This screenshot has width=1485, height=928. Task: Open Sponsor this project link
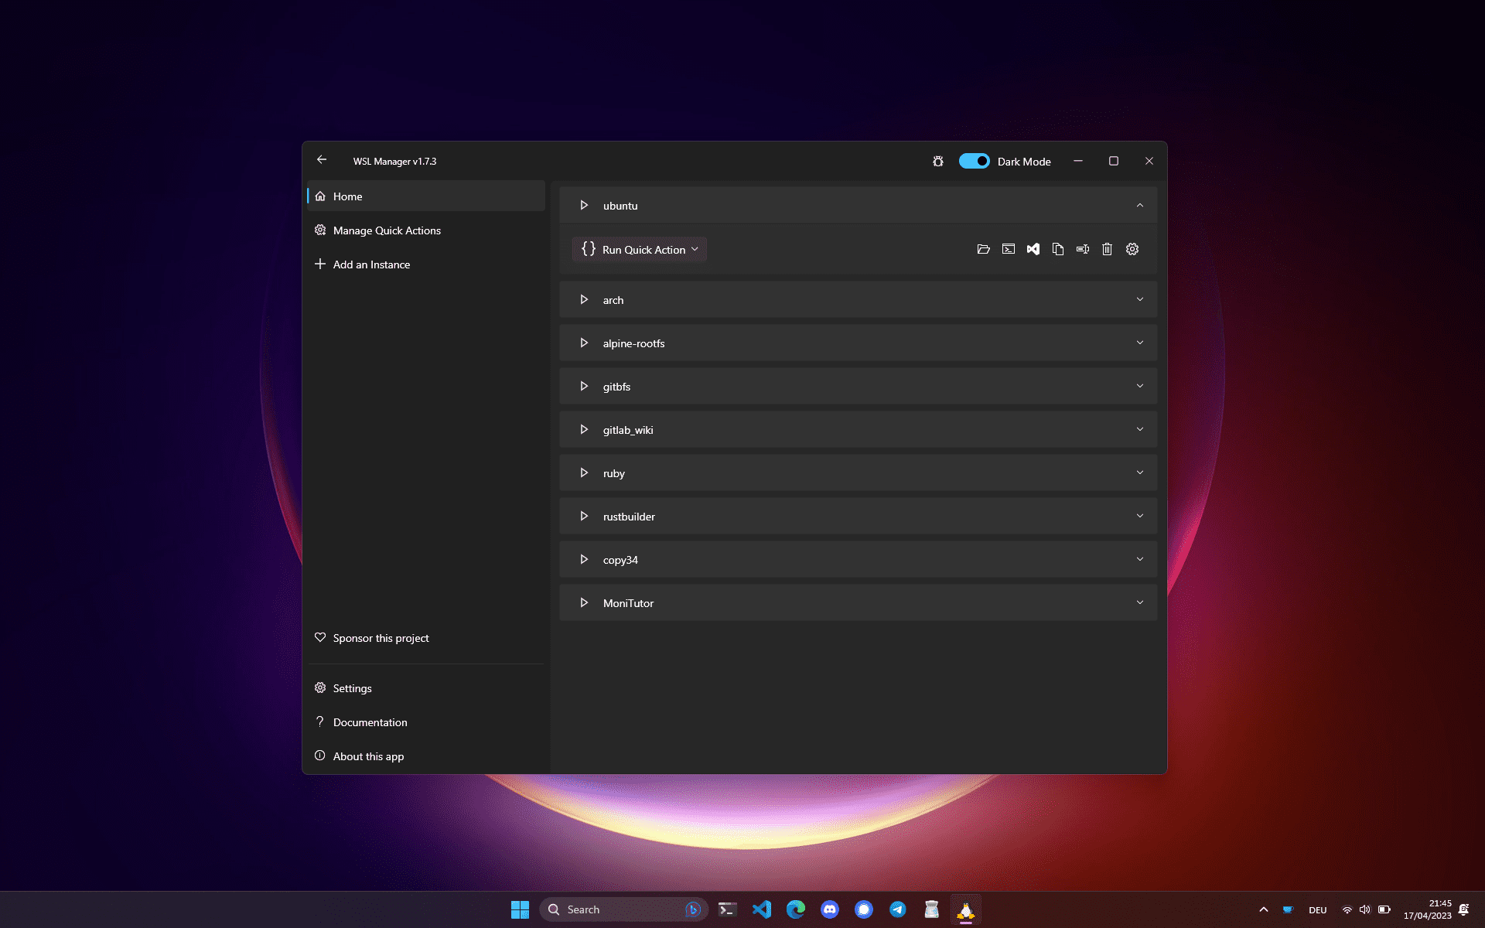point(381,638)
